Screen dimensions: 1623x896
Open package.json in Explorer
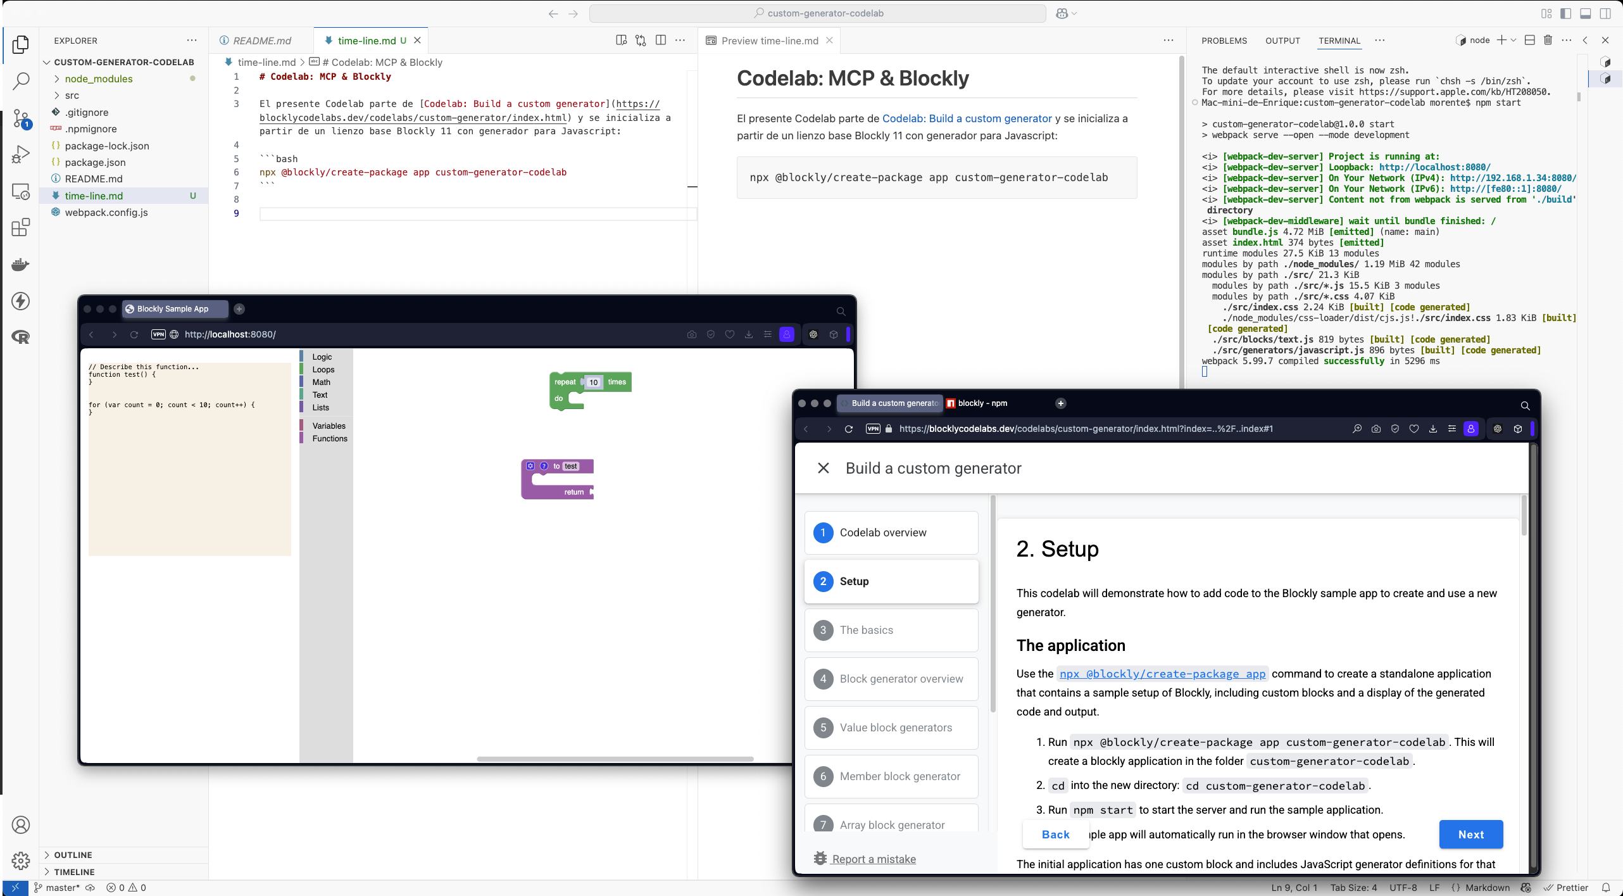point(95,162)
